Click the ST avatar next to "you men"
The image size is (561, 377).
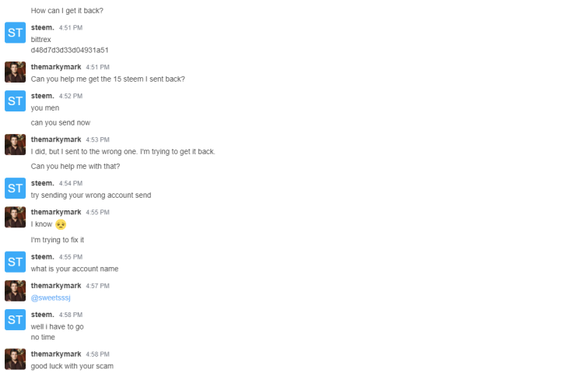[x=16, y=101]
